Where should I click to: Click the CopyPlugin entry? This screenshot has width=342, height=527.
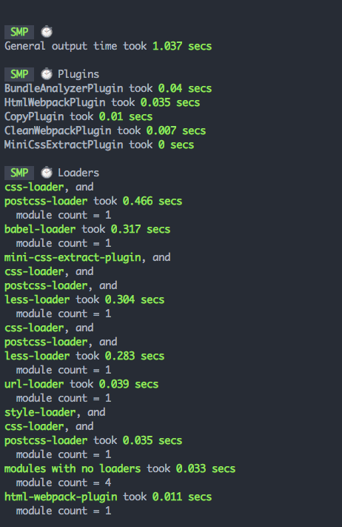click(x=78, y=116)
